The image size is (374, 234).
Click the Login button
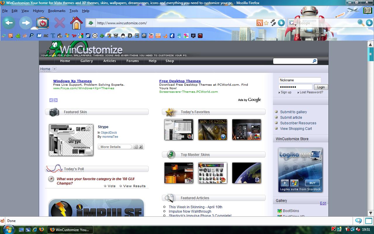tap(321, 87)
